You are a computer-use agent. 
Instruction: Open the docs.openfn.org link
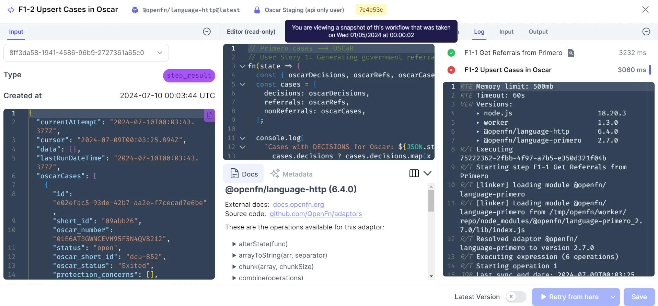[x=298, y=205]
